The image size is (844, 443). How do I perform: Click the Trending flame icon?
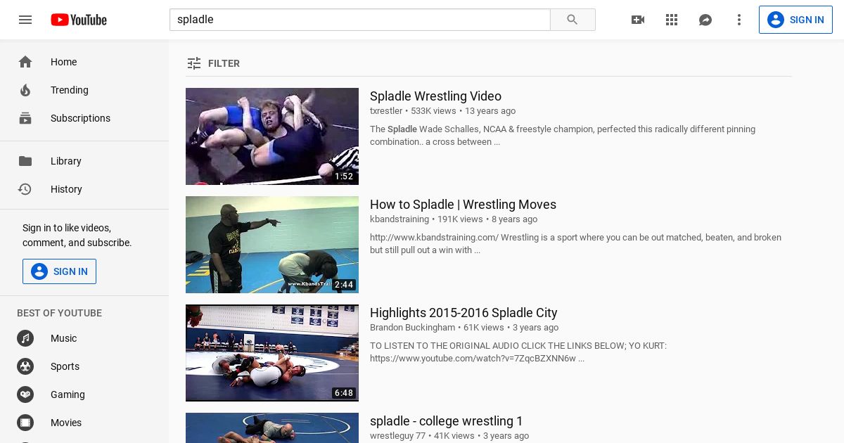pos(25,90)
